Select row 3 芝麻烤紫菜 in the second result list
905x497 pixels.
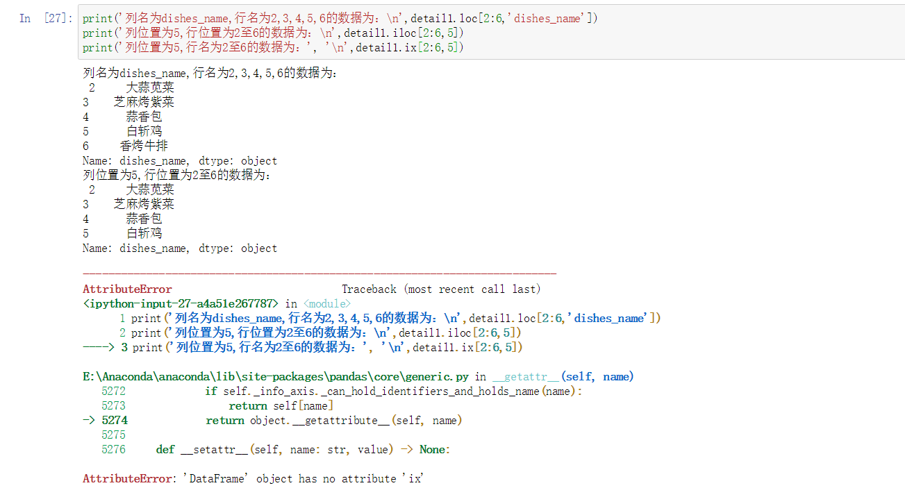pyautogui.click(x=128, y=204)
